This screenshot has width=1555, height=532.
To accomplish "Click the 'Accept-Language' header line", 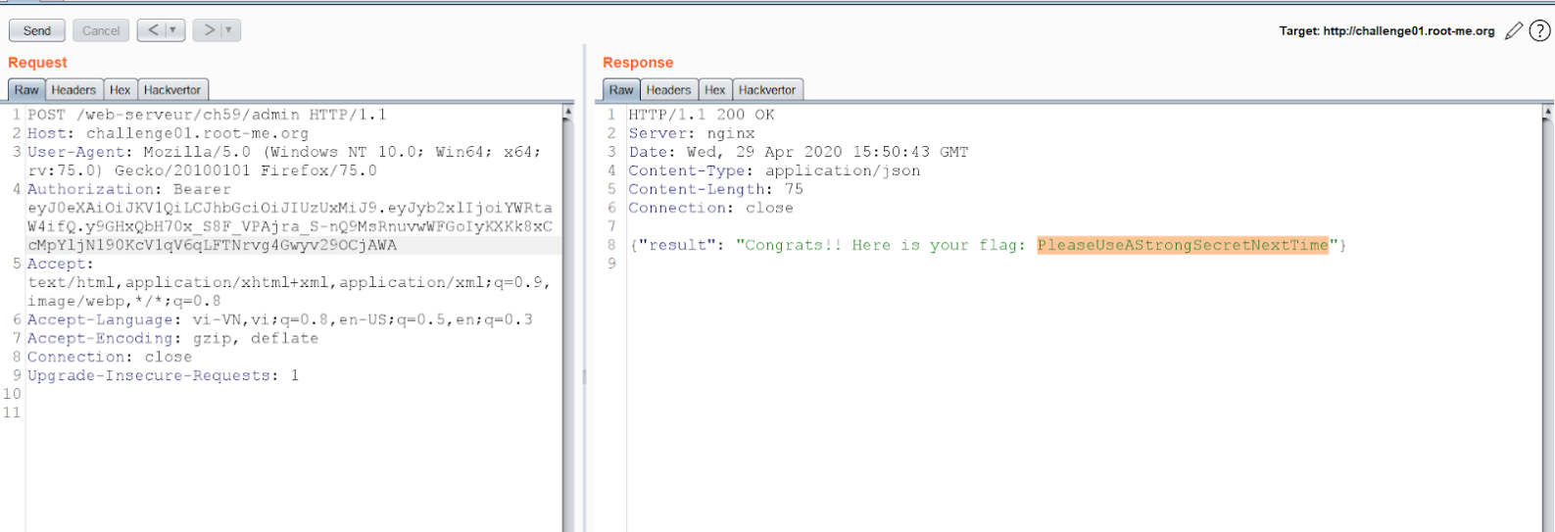I will pos(280,319).
